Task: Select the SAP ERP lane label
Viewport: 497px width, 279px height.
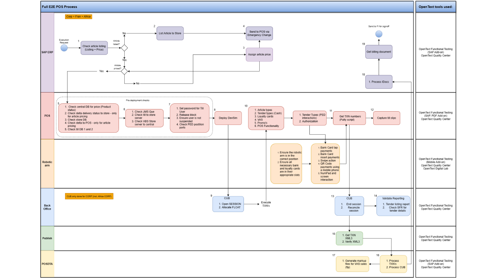Action: [x=46, y=52]
